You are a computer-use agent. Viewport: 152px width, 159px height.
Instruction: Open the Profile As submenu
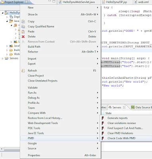tap(60, 103)
